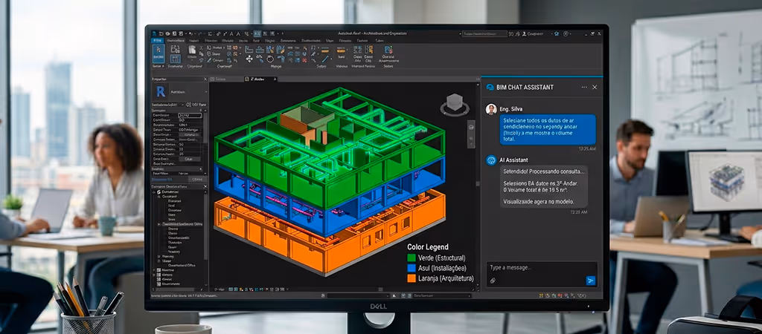Click the last ribbon button with globe icon
Viewport: 762px width, 334px height.
coord(388,53)
